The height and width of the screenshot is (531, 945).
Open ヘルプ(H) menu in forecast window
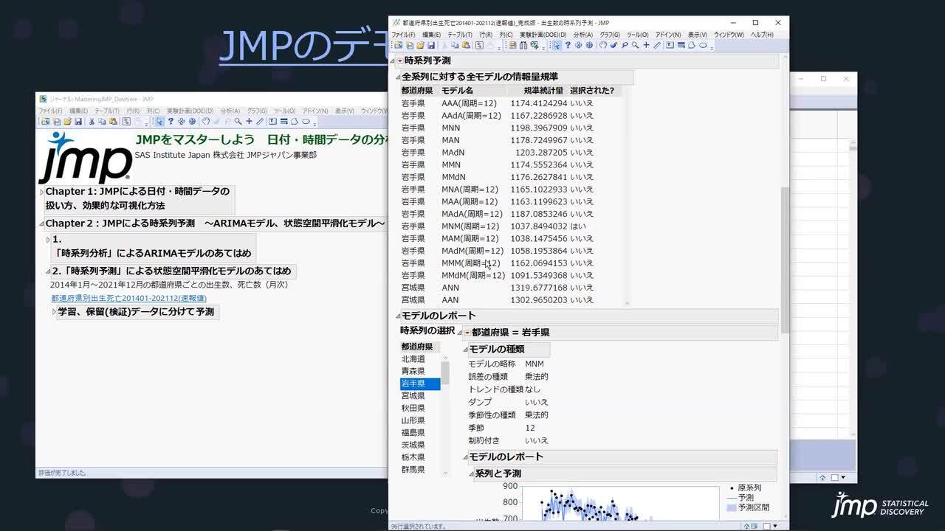tap(762, 35)
